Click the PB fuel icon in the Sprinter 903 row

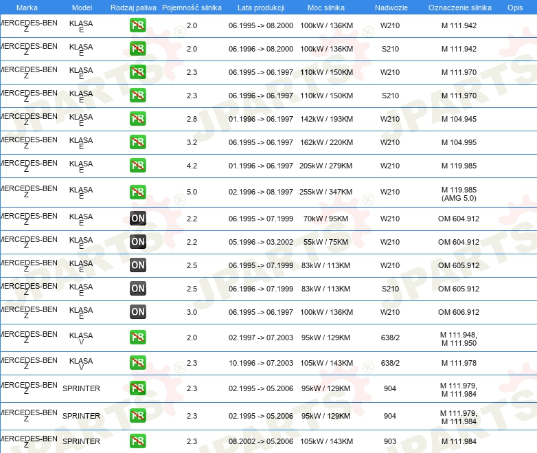tap(138, 441)
